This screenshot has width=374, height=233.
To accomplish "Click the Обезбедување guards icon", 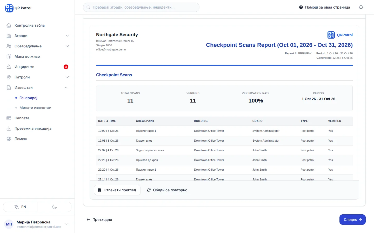I will click(9, 46).
